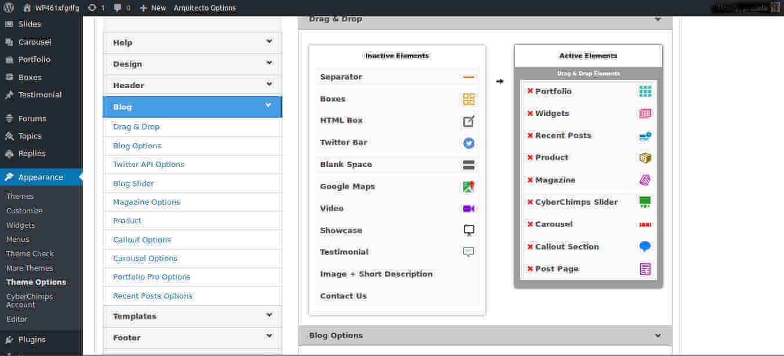Select the Contact Us inactive element
Viewport: 784px width, 356px height.
pyautogui.click(x=343, y=296)
